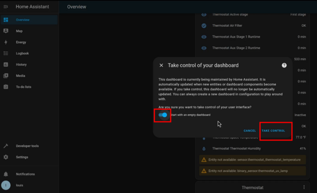Click the dialog help question mark icon

[284, 65]
